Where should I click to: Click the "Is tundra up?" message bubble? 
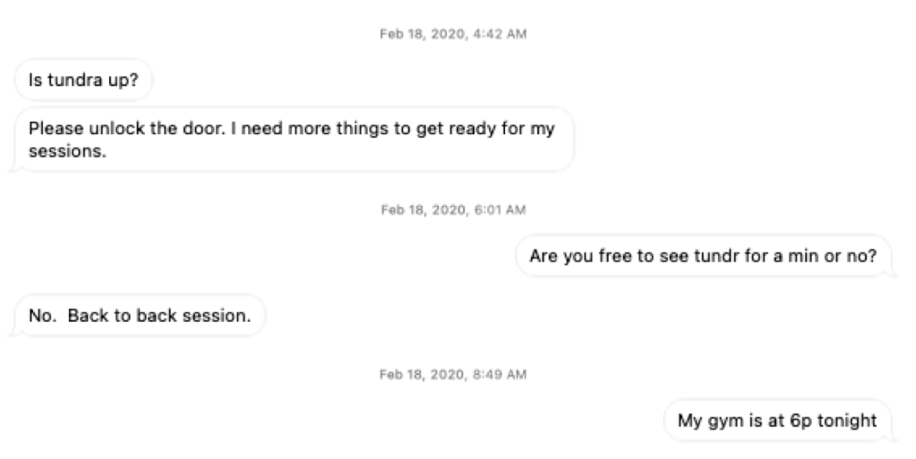pyautogui.click(x=83, y=78)
